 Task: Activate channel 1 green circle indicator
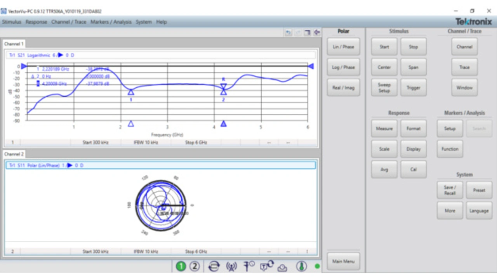[x=181, y=266]
